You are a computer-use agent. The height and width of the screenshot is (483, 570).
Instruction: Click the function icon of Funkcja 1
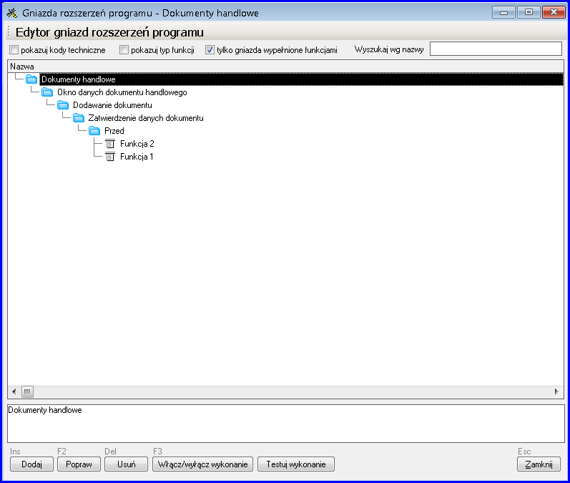tap(110, 157)
